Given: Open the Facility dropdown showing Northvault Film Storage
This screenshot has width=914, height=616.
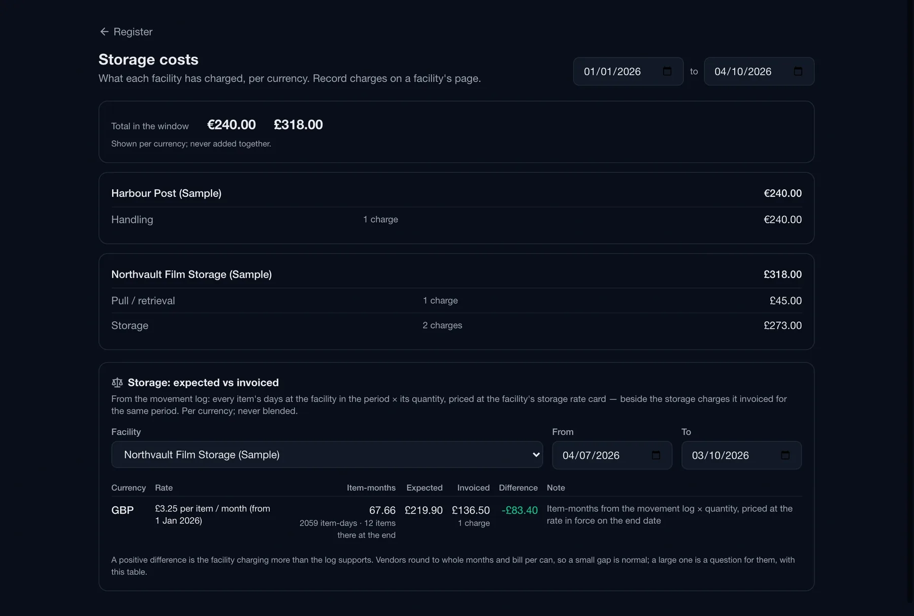Looking at the screenshot, I should [x=327, y=455].
